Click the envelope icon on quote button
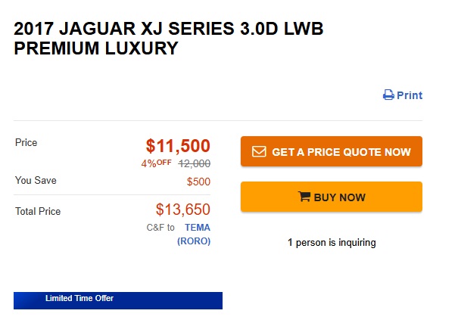The width and height of the screenshot is (458, 323). pos(259,152)
